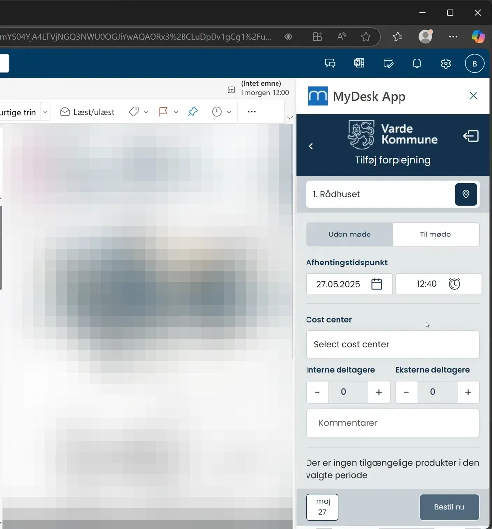Click the Bestil nu button
Screen dimensions: 492x529
point(449,507)
